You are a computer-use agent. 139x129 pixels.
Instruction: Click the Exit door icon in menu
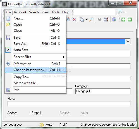pos(8,90)
